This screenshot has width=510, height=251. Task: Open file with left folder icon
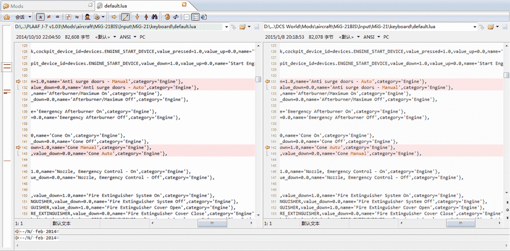click(x=242, y=27)
